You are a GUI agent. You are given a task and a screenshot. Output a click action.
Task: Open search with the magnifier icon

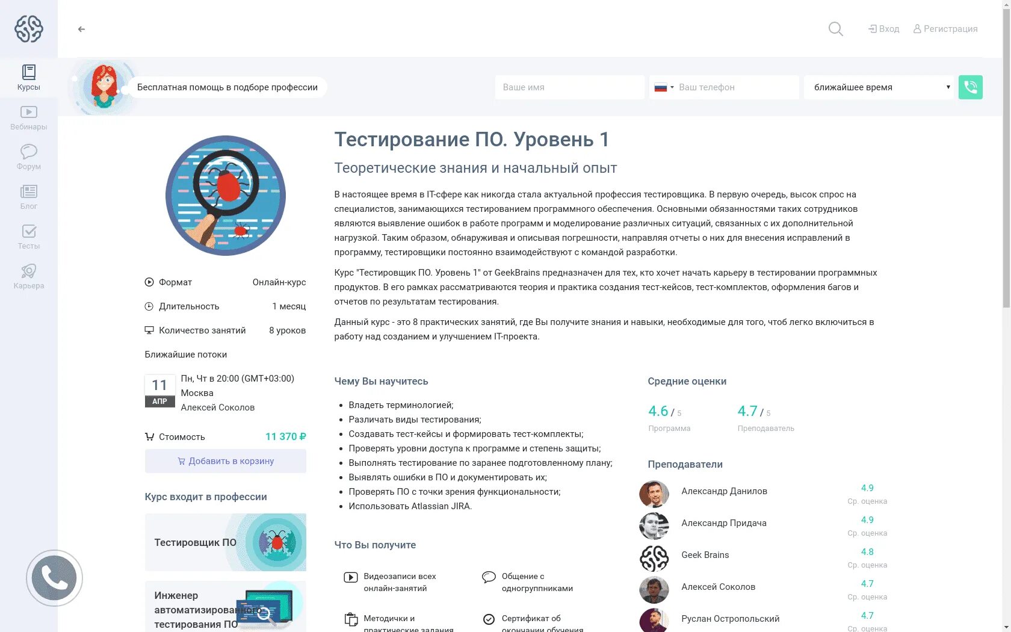tap(835, 29)
